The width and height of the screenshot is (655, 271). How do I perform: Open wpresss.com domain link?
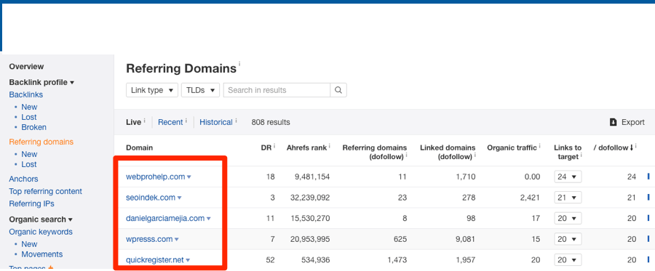pyautogui.click(x=149, y=239)
